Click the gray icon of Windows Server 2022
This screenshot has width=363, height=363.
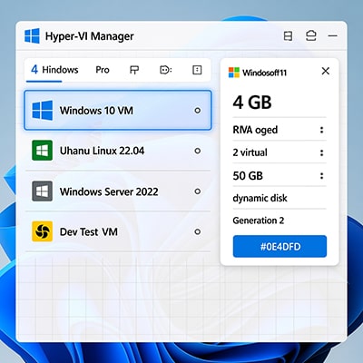43,191
